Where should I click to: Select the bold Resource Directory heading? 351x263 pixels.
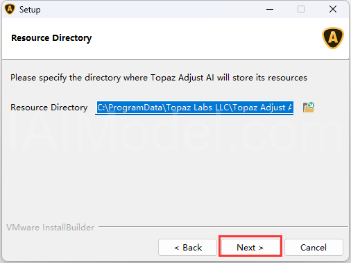pos(51,38)
